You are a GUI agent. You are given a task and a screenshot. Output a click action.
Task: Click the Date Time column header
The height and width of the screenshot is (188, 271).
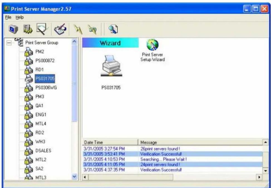[x=110, y=142]
